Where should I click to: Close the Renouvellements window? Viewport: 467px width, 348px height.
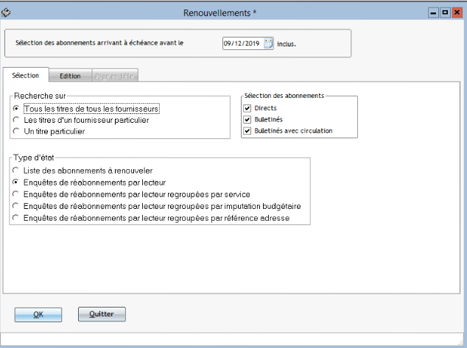[x=457, y=13]
